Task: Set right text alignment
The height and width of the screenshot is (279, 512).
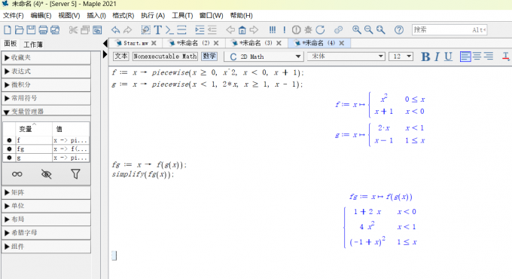Action: coord(489,57)
